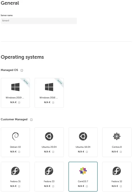The width and height of the screenshot is (133, 193).
Task: Click the Debian 10 label text
Action: [x=15, y=147]
